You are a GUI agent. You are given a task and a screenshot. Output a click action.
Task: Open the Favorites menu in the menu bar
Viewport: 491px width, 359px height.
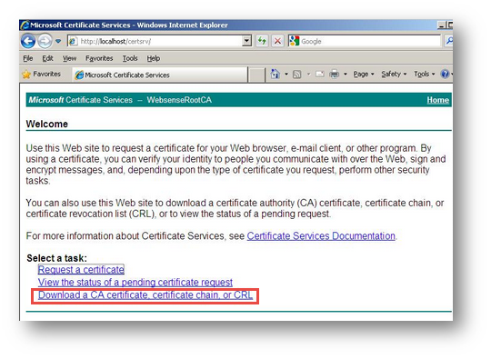click(x=99, y=58)
